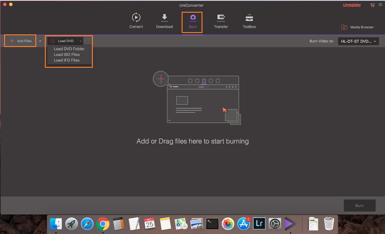This screenshot has width=385, height=234.
Task: Open Finder from the dock
Action: pos(56,224)
